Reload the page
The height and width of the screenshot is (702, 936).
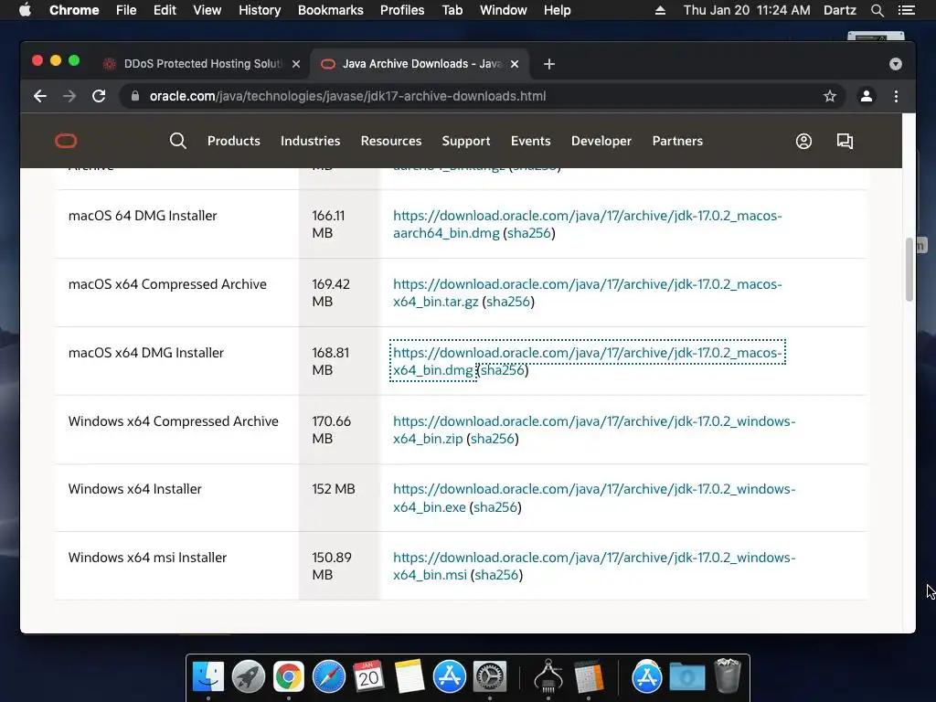pyautogui.click(x=99, y=96)
